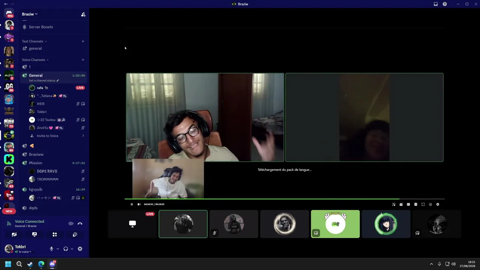Deafen with the headphones button
This screenshot has height=270, width=480.
[66, 249]
